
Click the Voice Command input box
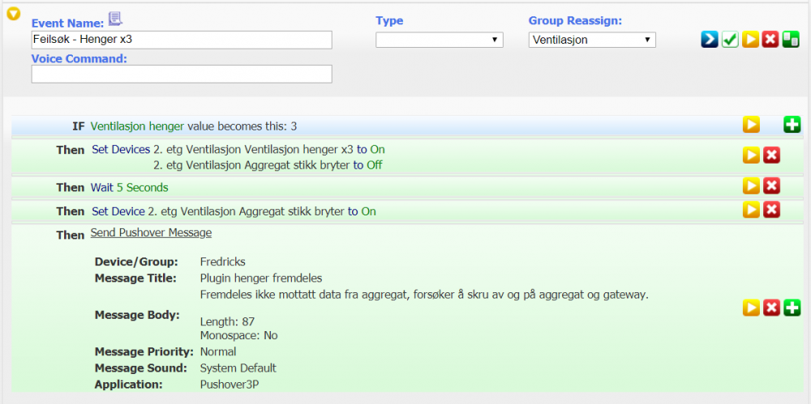(182, 74)
